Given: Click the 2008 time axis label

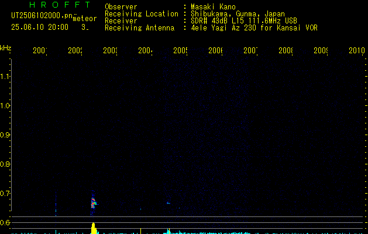Looking at the screenshot, I should click(286, 50).
